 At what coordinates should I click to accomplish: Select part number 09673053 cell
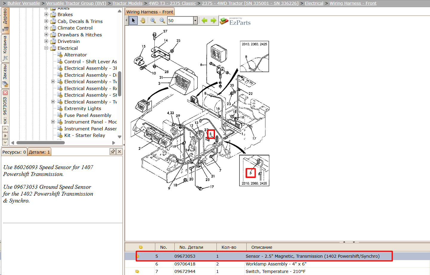185,256
